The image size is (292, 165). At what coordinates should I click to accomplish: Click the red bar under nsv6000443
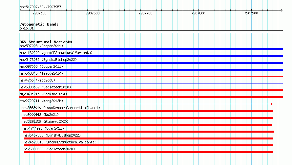pyautogui.click(x=147, y=118)
